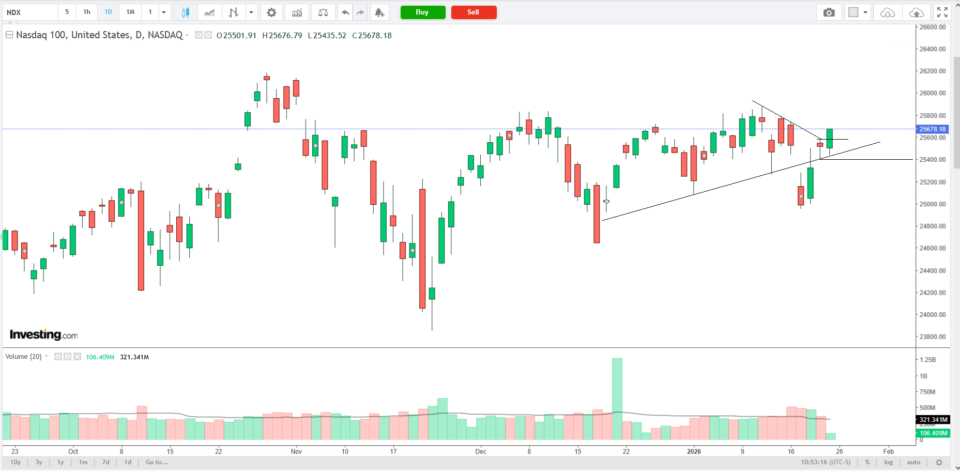Screen dimensions: 960x471
Task: Open the time interval dropdown arrow
Action: 164,12
